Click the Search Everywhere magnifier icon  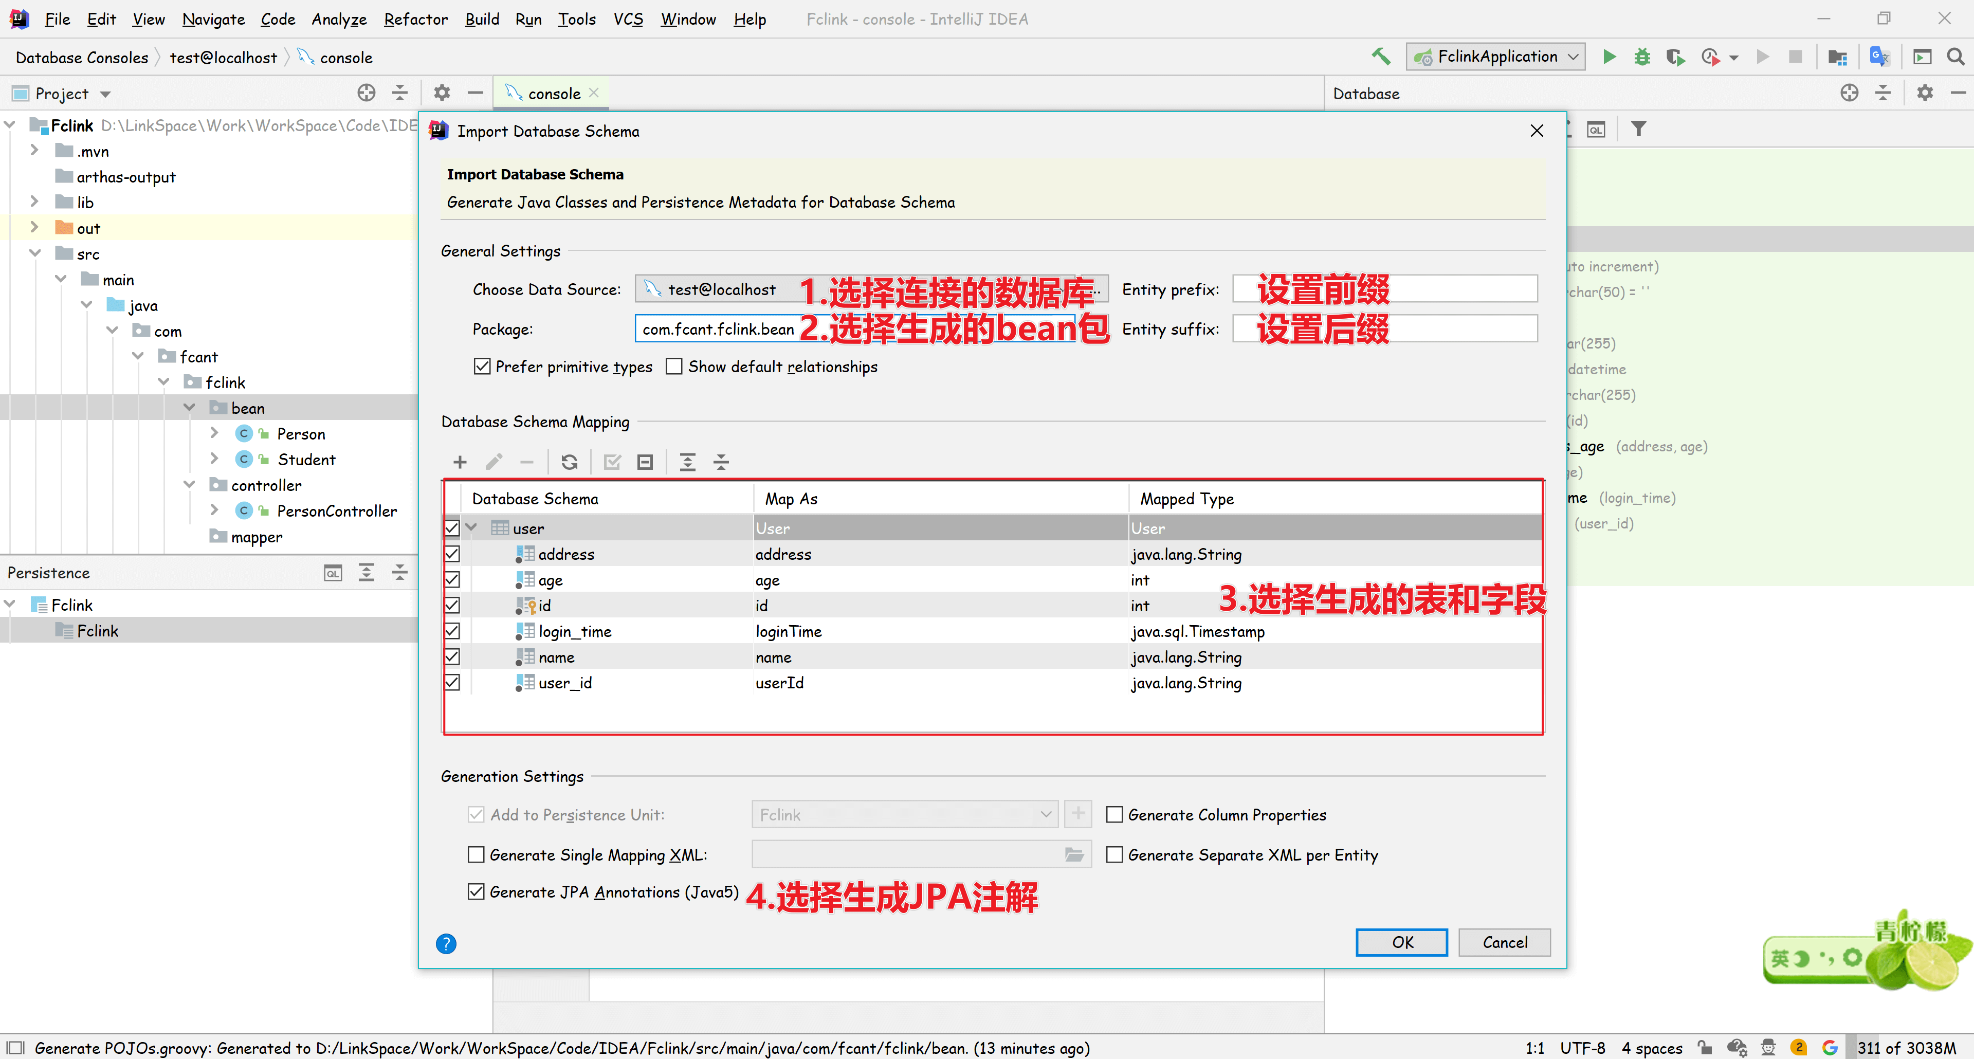1955,57
